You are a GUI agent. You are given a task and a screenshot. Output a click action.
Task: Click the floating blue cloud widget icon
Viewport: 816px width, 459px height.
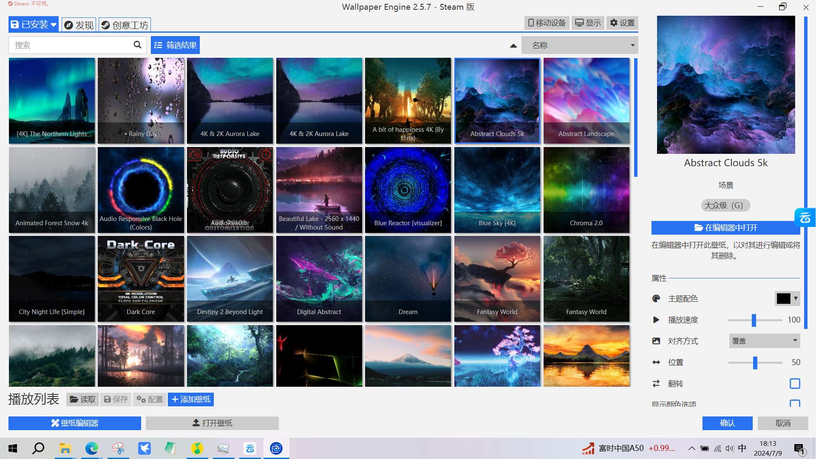pos(805,218)
